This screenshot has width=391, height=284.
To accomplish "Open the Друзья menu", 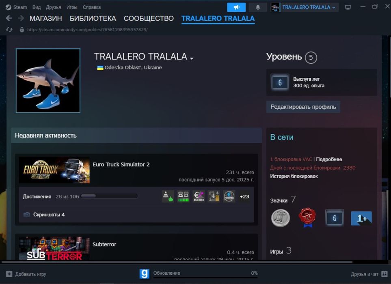I will [53, 7].
